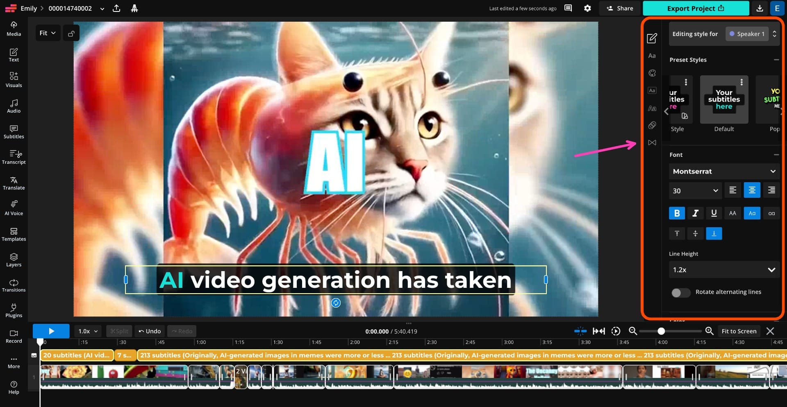The image size is (787, 407).
Task: Click the Fit to Screen button
Action: click(739, 331)
